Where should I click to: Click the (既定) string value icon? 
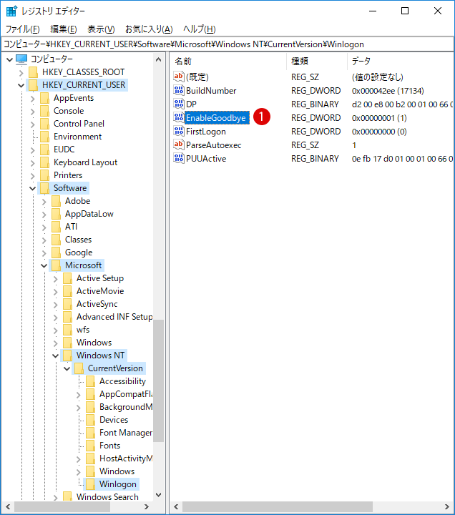(x=179, y=77)
